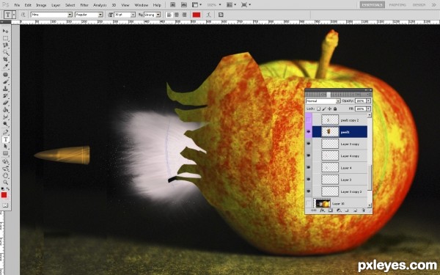Select the Lasso tool
This screenshot has width=440, height=275.
point(5,45)
